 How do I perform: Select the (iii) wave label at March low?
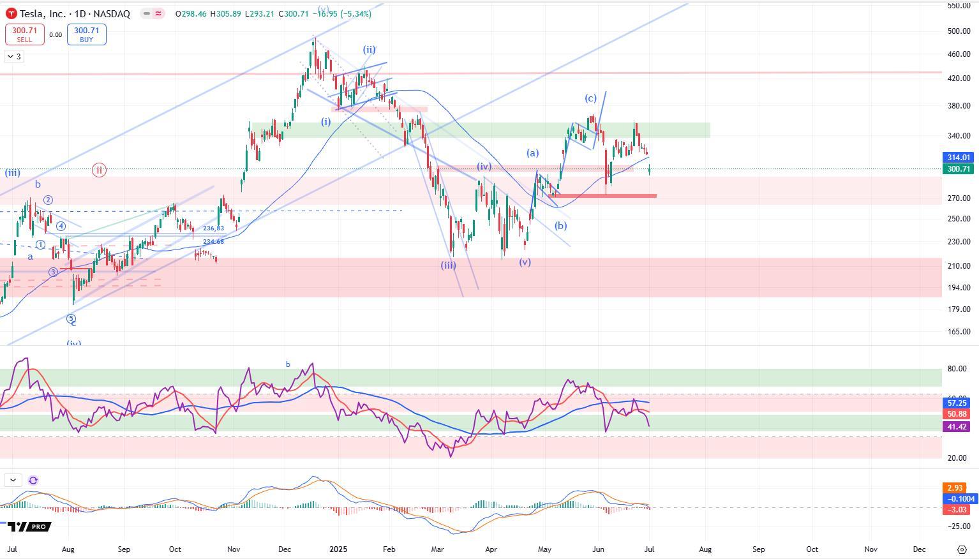pos(449,265)
